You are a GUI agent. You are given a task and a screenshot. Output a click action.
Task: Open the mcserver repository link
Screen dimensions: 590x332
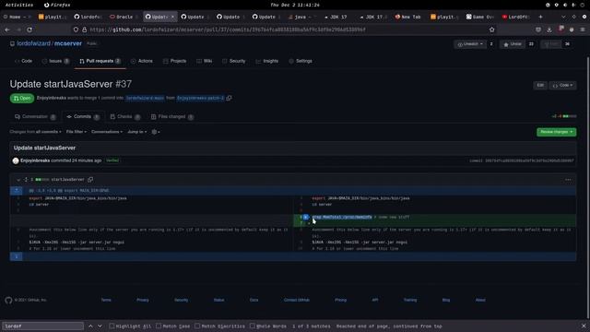tap(67, 43)
